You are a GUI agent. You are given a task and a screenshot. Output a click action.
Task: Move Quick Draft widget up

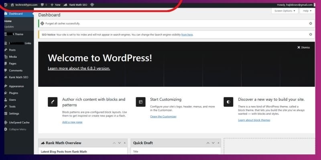208,143
